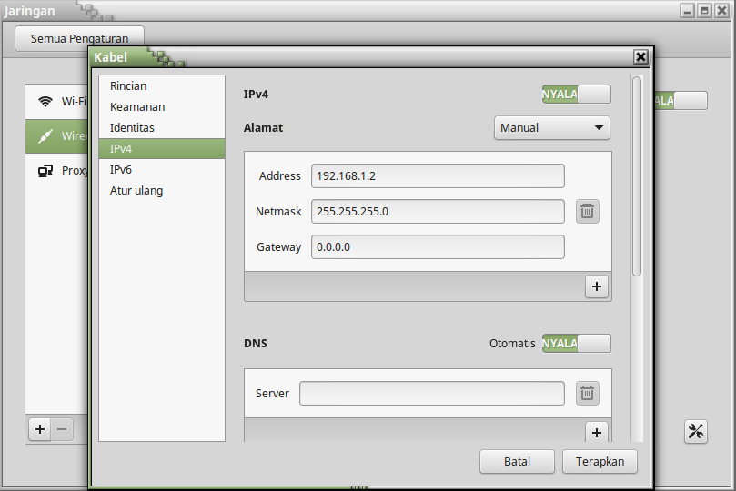Open the Keamanan section
The height and width of the screenshot is (491, 736).
(x=136, y=107)
